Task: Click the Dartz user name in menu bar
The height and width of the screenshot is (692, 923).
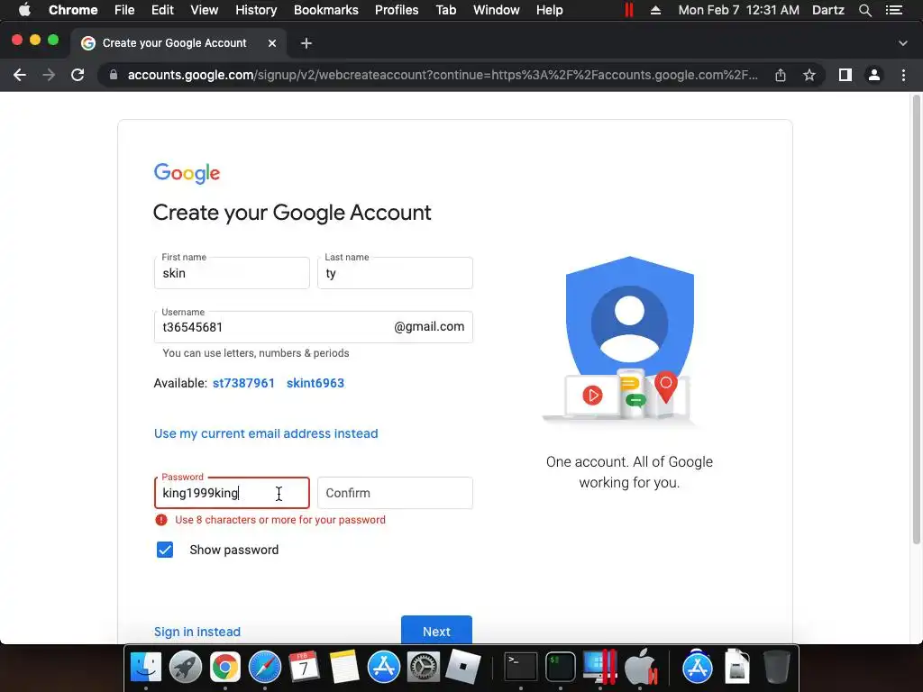Action: 828,10
